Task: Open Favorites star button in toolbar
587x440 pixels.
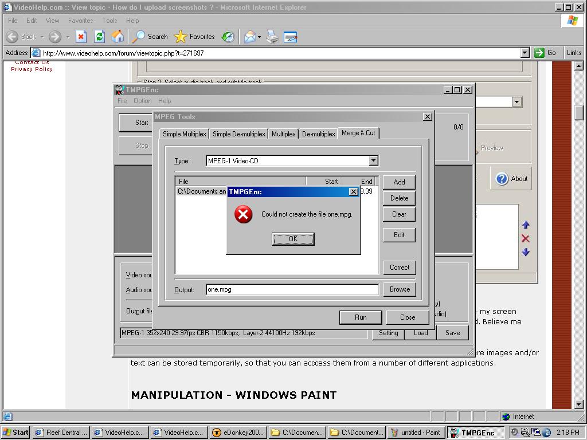Action: click(x=195, y=37)
